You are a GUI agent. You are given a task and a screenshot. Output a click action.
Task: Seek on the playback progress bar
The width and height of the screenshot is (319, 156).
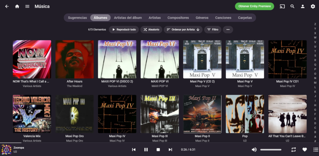[159, 143]
